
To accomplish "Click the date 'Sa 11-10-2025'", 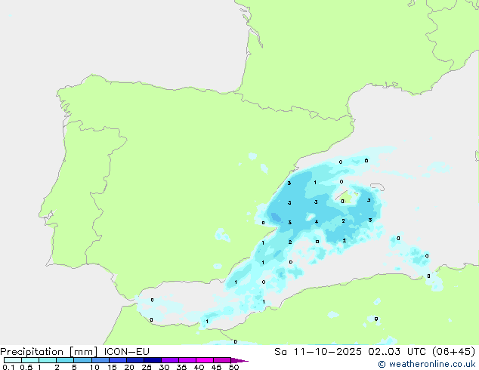I will (318, 352).
